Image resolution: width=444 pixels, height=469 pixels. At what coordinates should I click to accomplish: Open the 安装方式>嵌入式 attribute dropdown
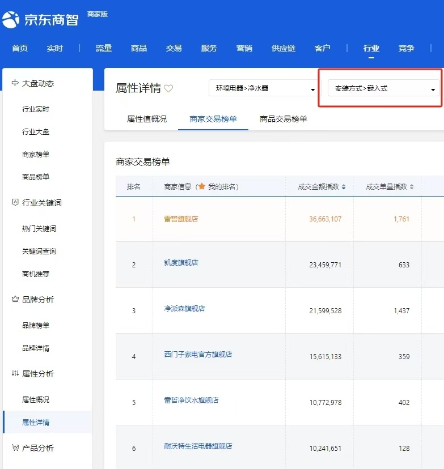coord(383,88)
